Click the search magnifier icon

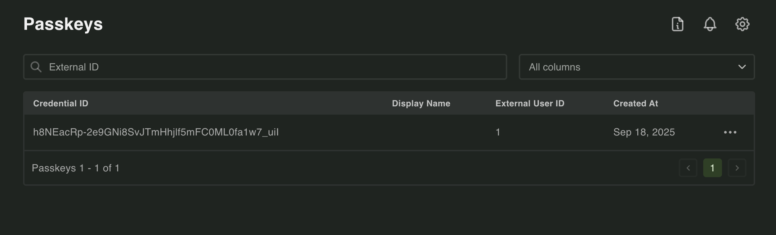click(36, 67)
